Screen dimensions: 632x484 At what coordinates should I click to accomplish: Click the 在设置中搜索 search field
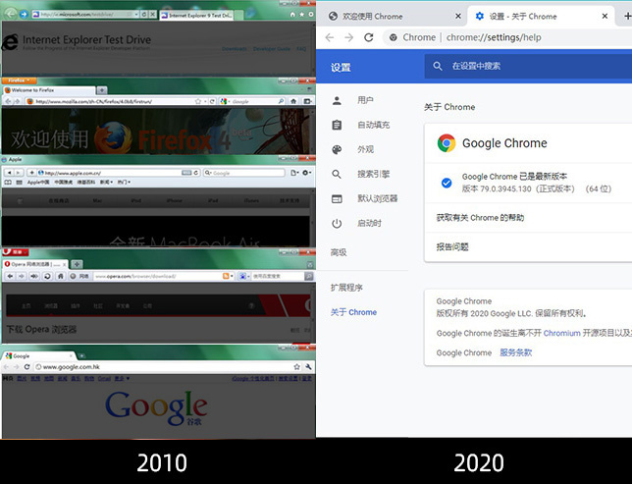(x=530, y=66)
